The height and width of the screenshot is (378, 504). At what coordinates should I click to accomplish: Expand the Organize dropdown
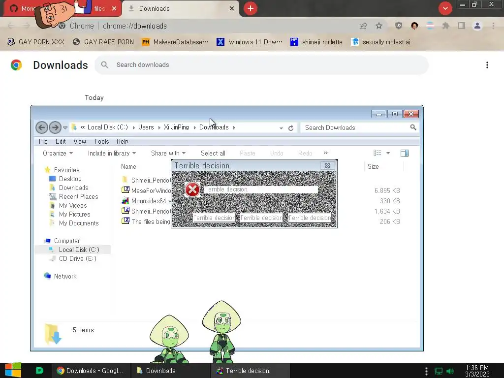click(x=58, y=154)
